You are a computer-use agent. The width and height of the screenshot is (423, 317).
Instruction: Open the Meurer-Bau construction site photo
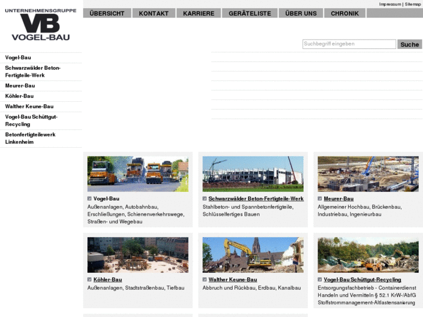[368, 174]
